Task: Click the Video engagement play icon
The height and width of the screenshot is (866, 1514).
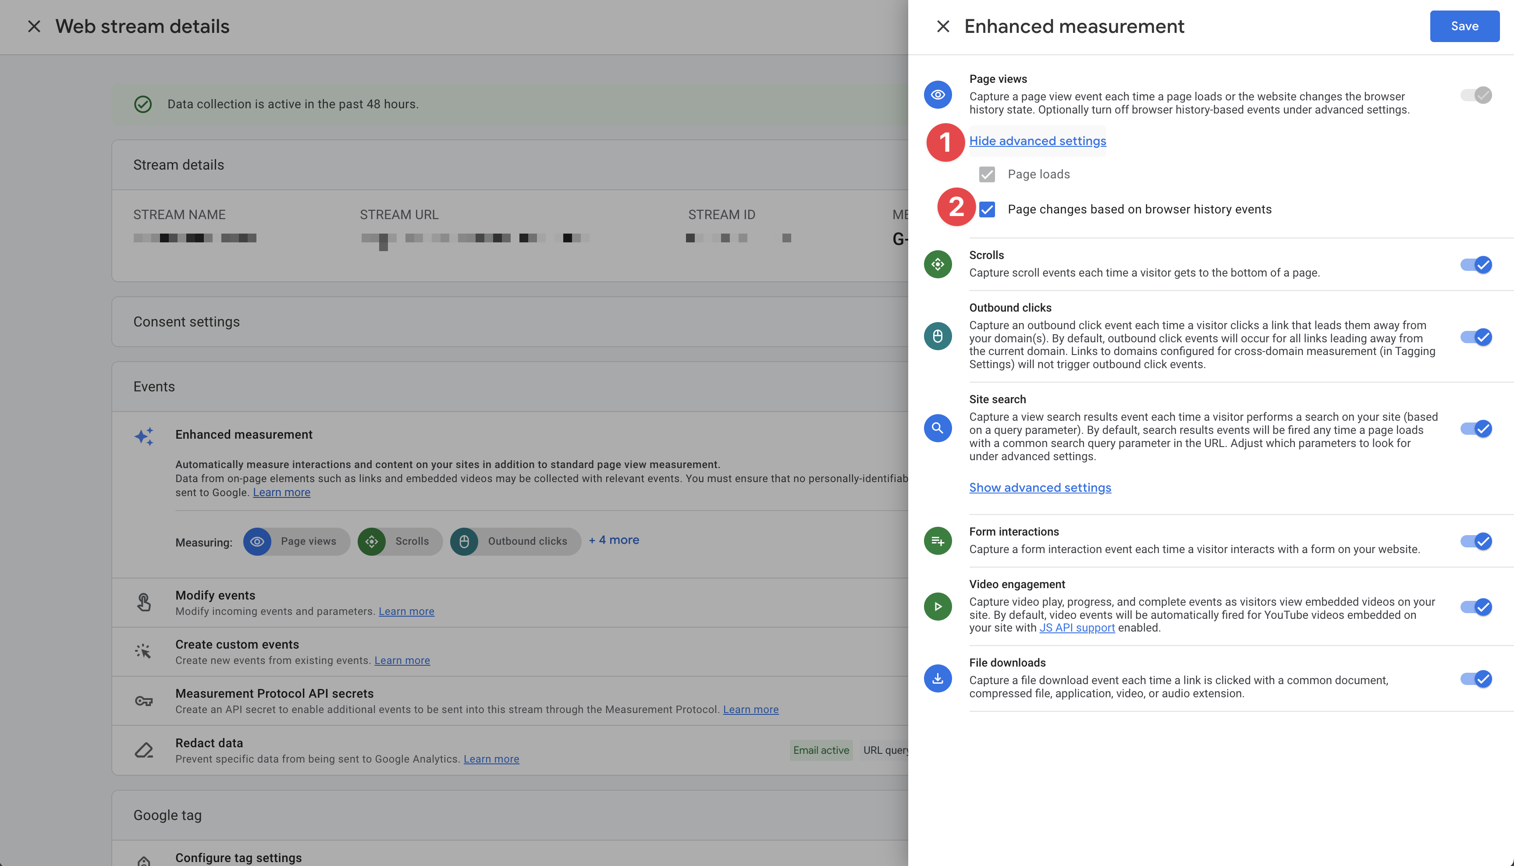Action: pos(938,607)
